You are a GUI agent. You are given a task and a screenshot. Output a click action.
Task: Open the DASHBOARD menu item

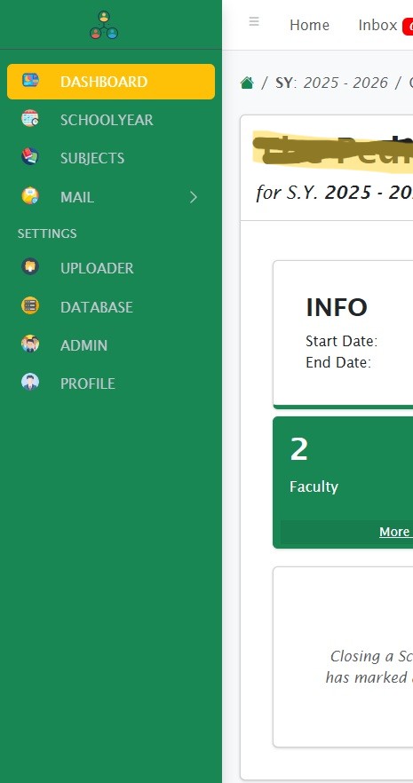[x=111, y=82]
